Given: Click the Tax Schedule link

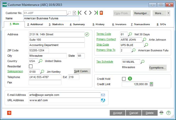Looking at the screenshot, I should (105, 61).
